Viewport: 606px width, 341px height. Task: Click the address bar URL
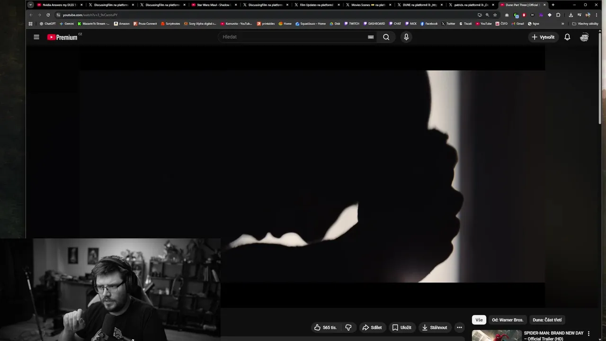(x=90, y=15)
